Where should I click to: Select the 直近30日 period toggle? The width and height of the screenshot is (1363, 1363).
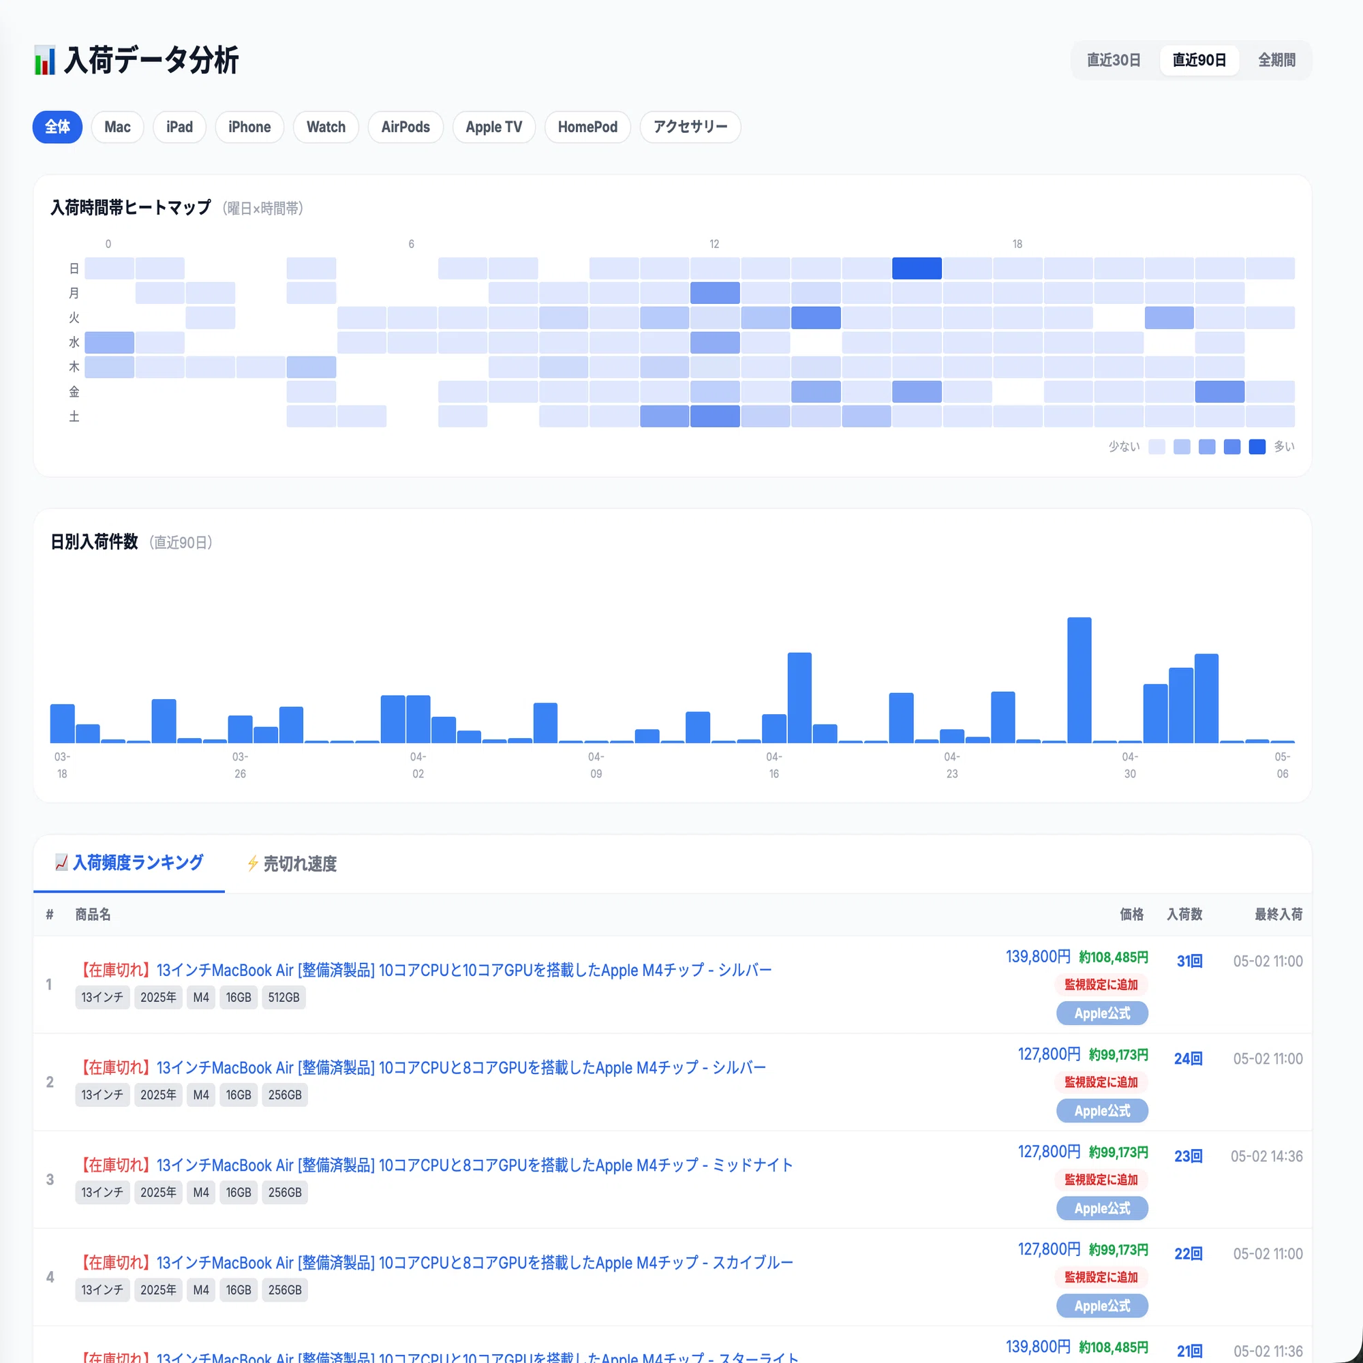click(1114, 60)
